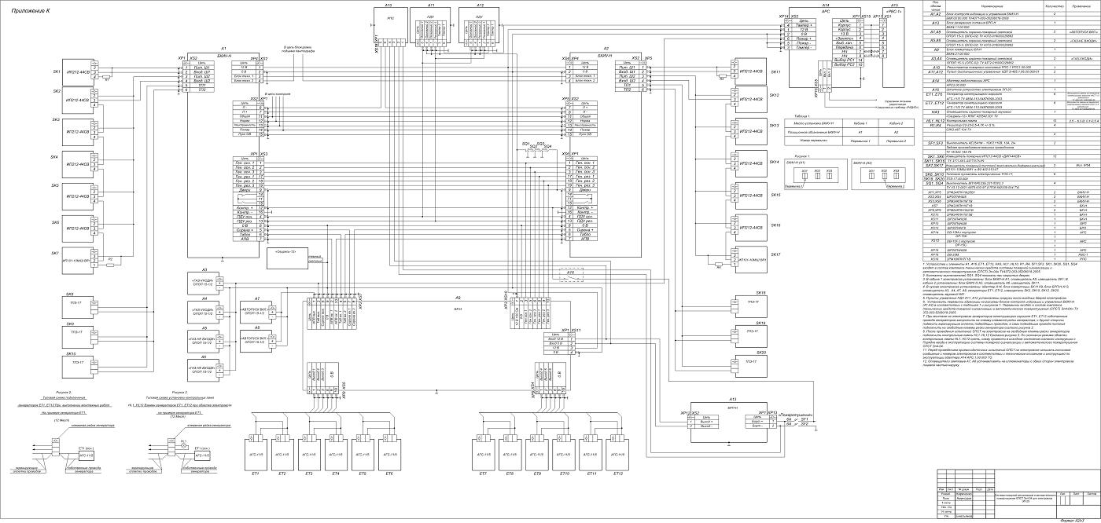Select the SK17 detector label
Screen dimensions: 1101x523
coord(775,254)
